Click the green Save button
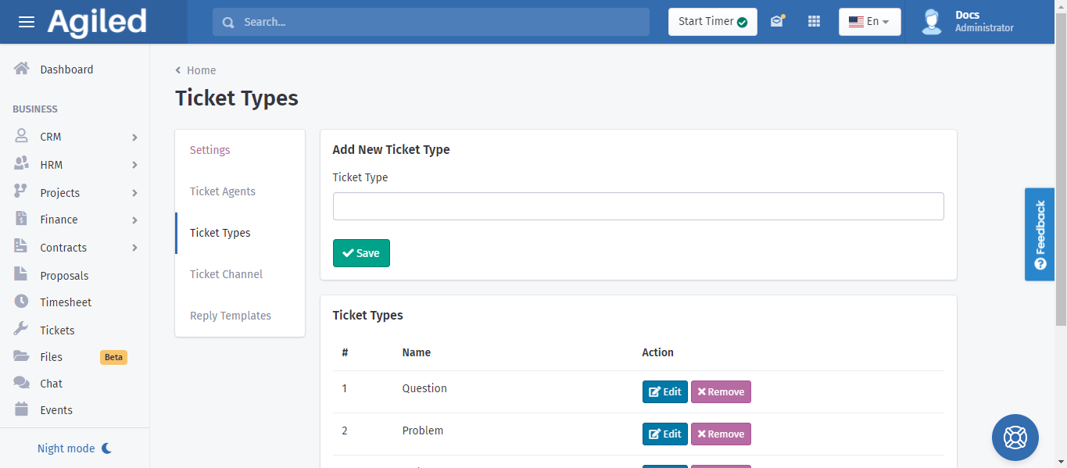Image resolution: width=1067 pixels, height=468 pixels. click(361, 253)
